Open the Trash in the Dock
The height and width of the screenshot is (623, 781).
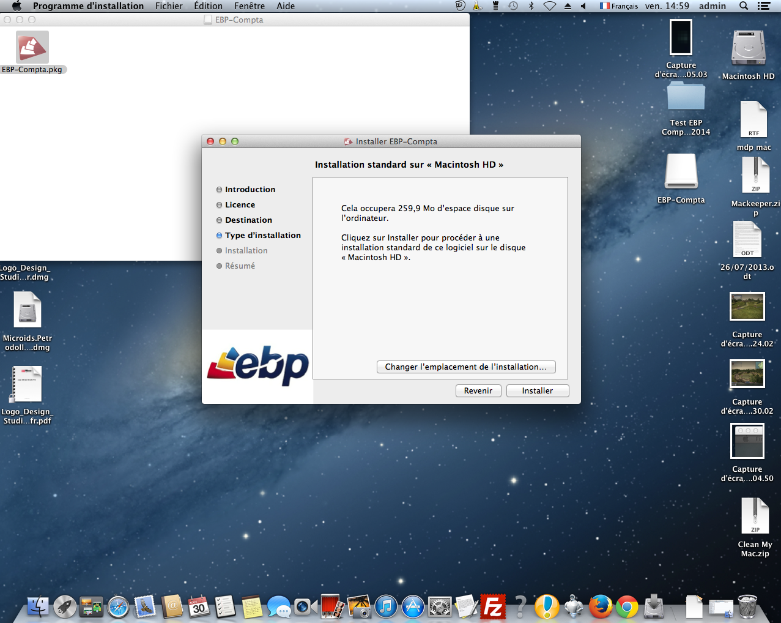(x=747, y=606)
